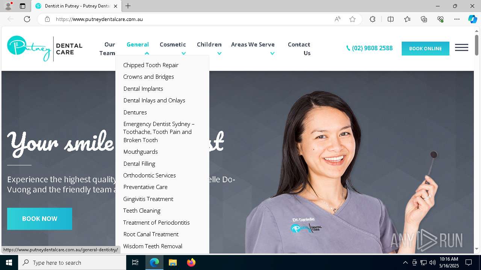This screenshot has height=270, width=481.
Task: Select Teeth Cleaning
Action: [x=142, y=210]
